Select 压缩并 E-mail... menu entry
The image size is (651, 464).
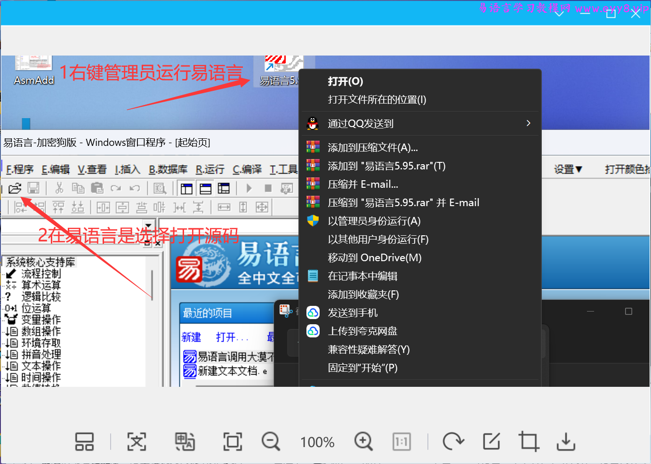pos(420,184)
